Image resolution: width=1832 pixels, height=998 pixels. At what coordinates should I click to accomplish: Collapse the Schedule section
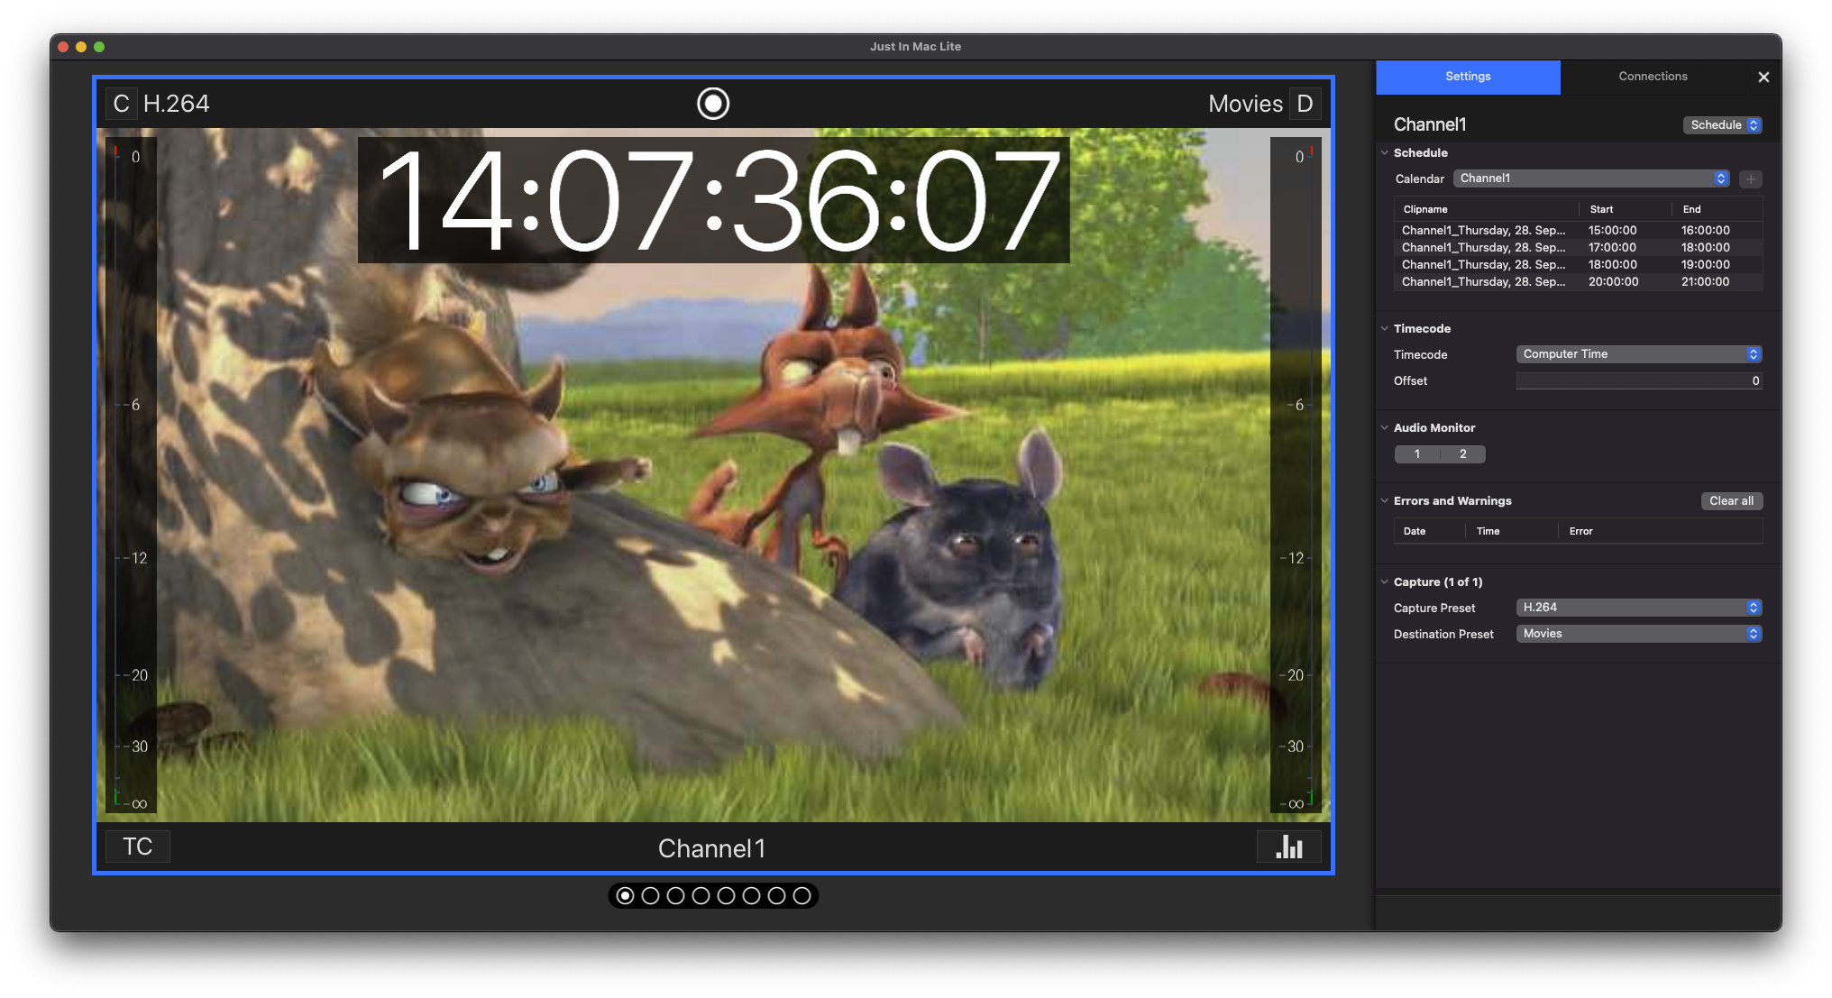1384,153
